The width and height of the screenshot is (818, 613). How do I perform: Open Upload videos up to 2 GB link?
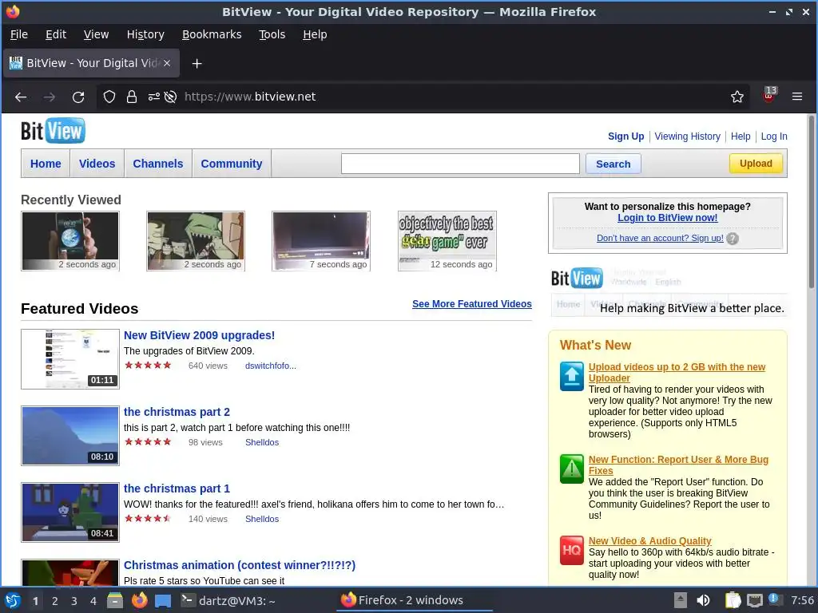677,373
